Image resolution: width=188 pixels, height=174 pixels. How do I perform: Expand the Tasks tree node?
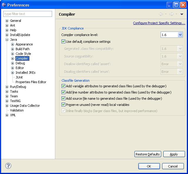tap(7, 91)
